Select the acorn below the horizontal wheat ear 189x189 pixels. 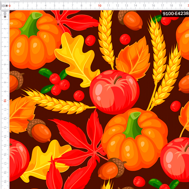39,130
